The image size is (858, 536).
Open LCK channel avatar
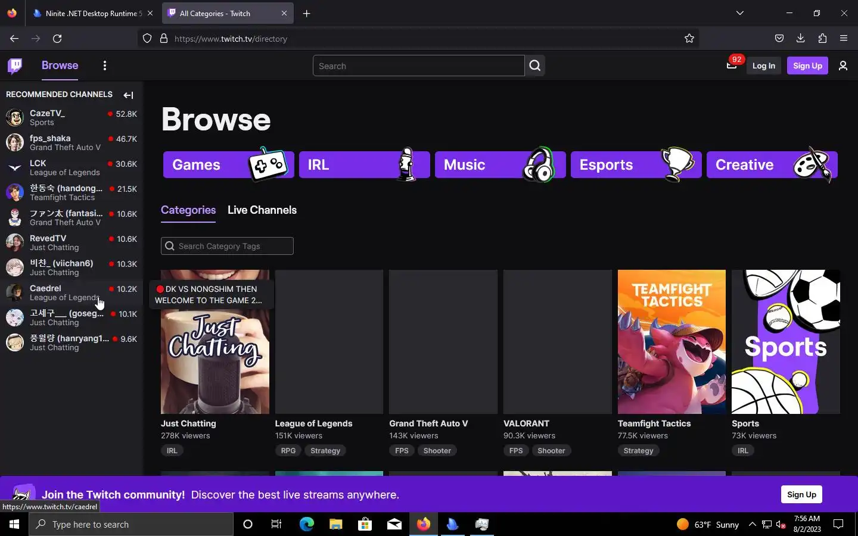click(x=15, y=167)
